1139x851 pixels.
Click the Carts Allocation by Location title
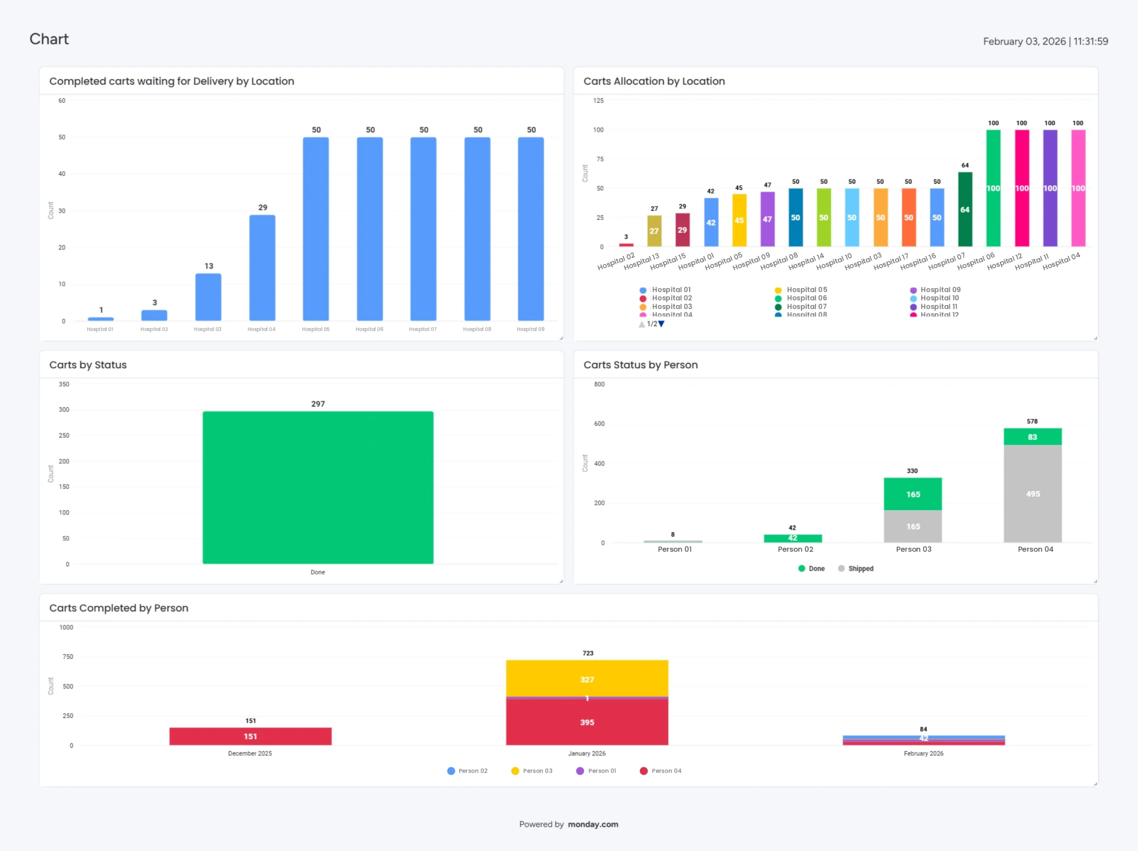[654, 81]
